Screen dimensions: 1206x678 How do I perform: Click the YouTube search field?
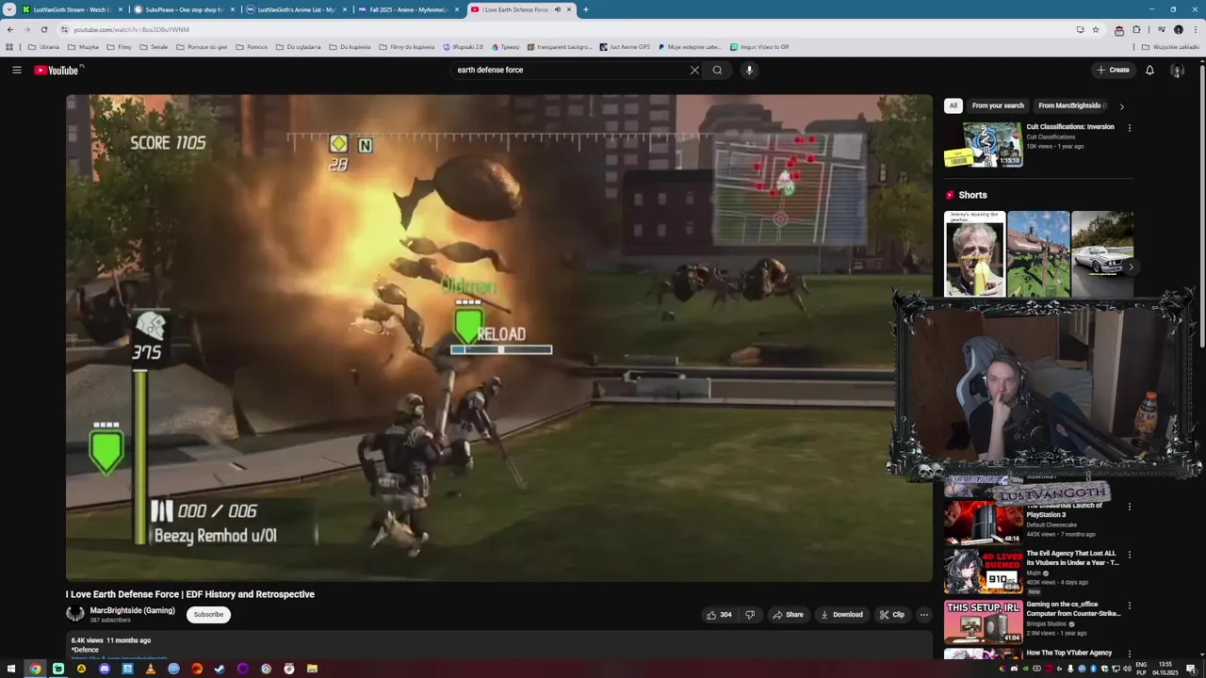click(570, 70)
